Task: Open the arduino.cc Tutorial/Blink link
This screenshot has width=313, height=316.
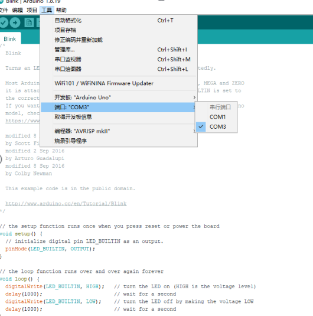Action: (66, 204)
